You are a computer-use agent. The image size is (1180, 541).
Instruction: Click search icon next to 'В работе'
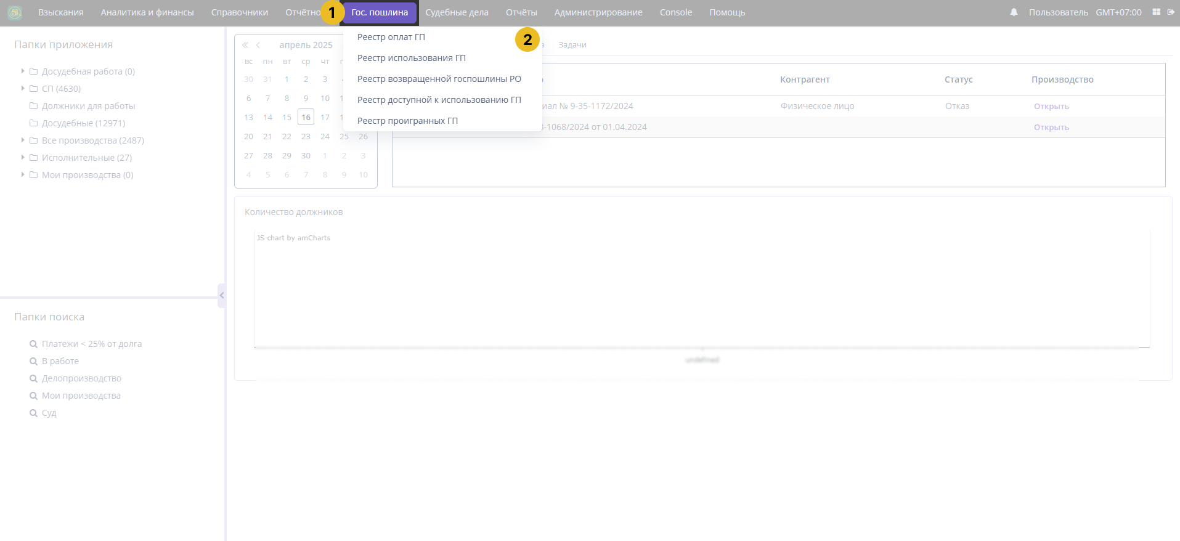[34, 361]
